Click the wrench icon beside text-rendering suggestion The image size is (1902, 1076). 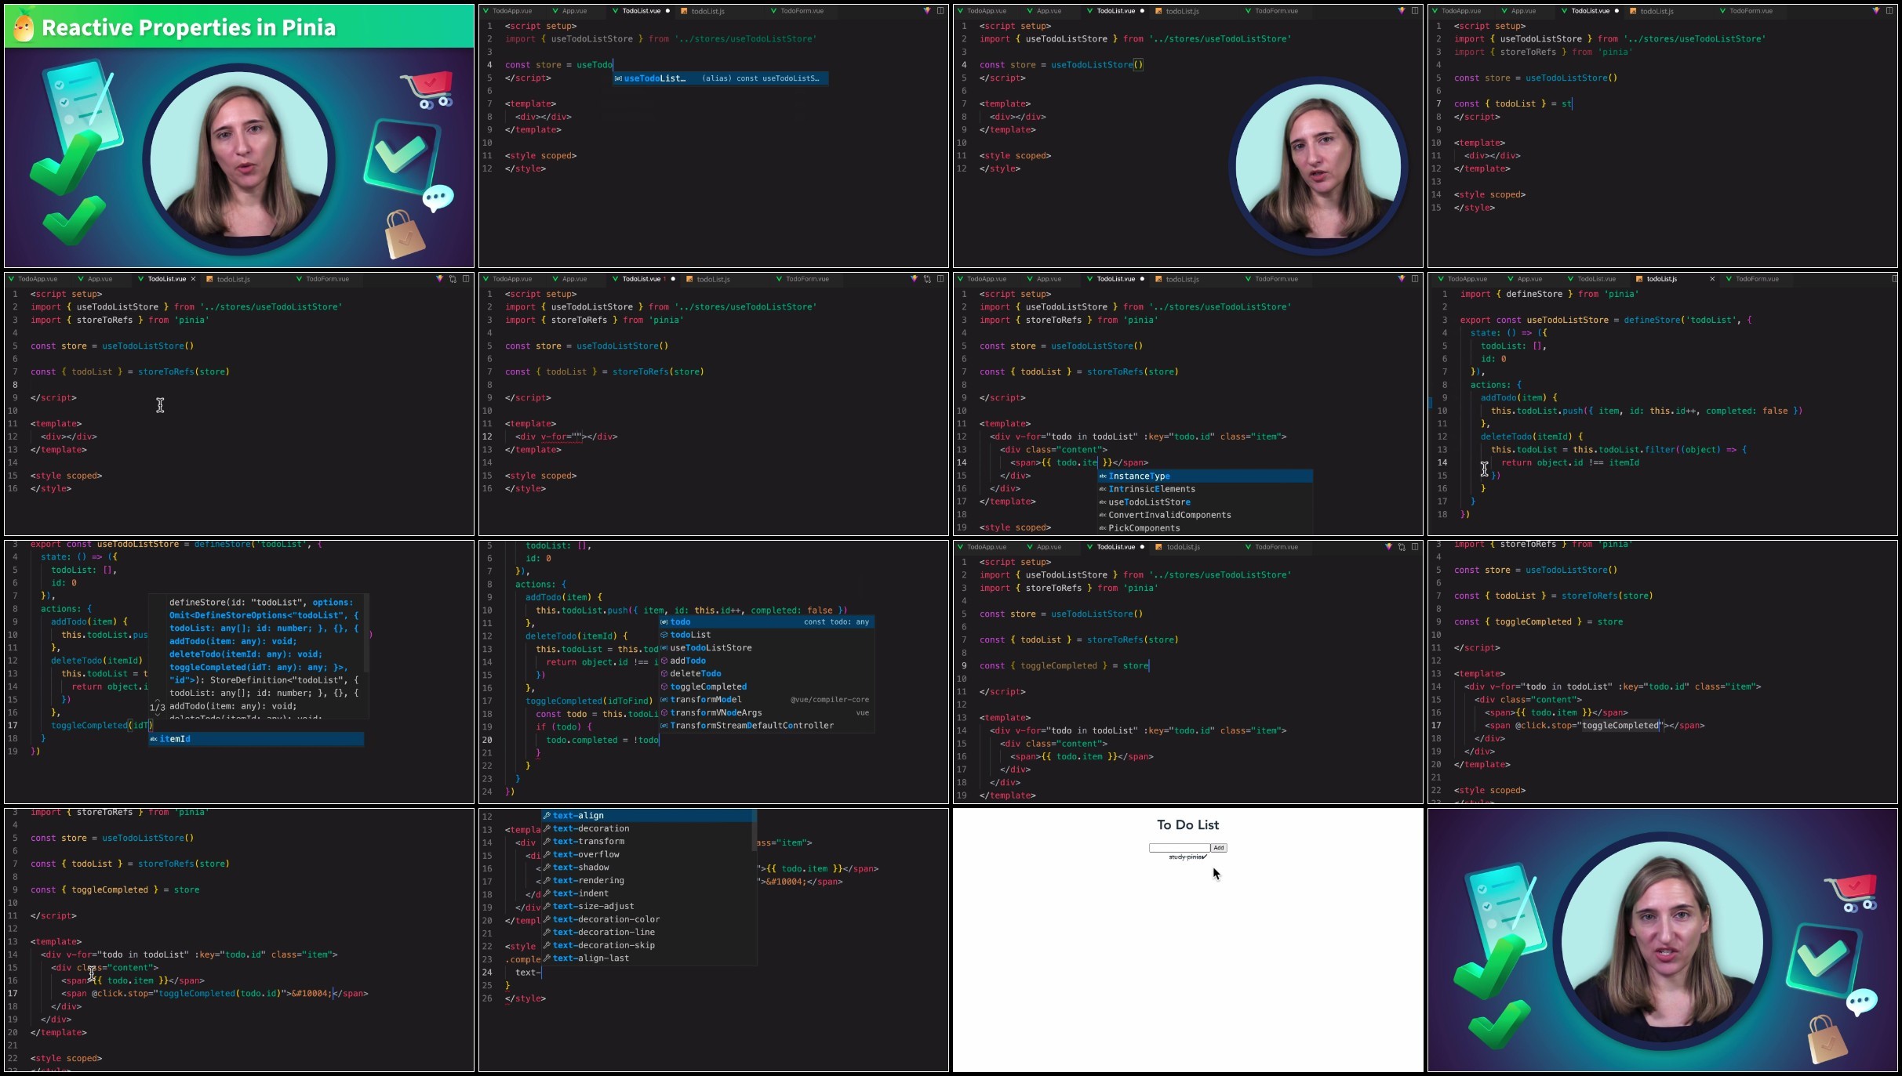pyautogui.click(x=547, y=880)
